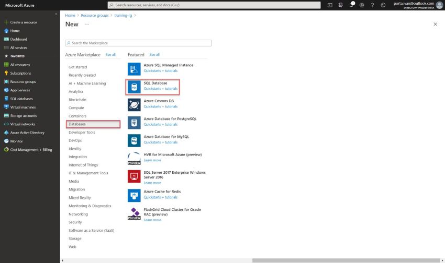Click the Azure Active Directory icon
The height and width of the screenshot is (263, 445).
6,133
